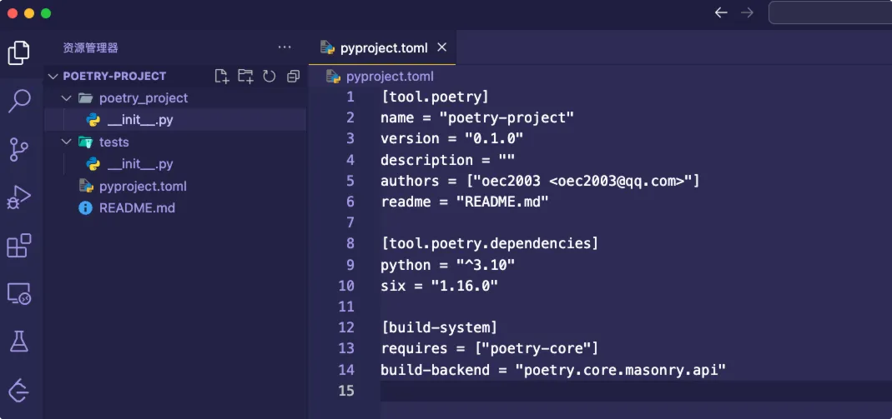The width and height of the screenshot is (892, 419).
Task: Open the Testing flask icon
Action: (x=19, y=341)
